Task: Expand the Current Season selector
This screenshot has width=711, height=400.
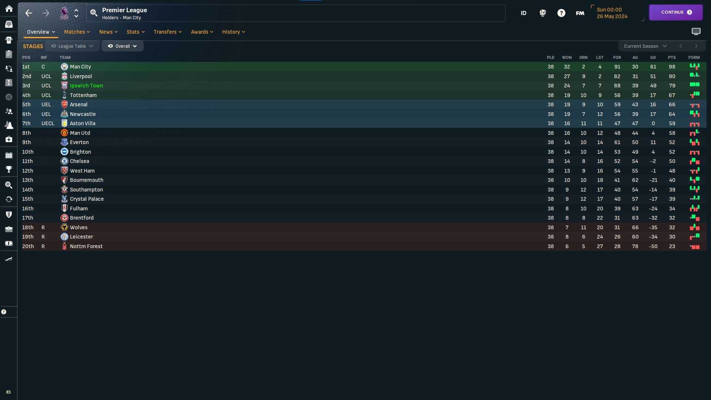Action: click(x=645, y=46)
